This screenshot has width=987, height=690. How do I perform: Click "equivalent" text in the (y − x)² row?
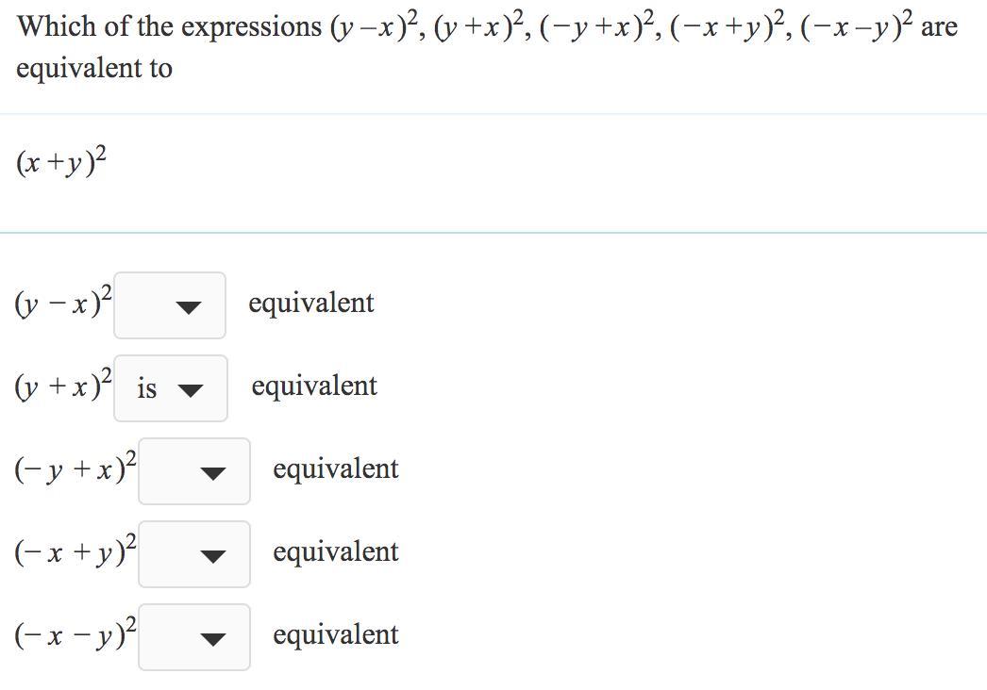point(310,304)
